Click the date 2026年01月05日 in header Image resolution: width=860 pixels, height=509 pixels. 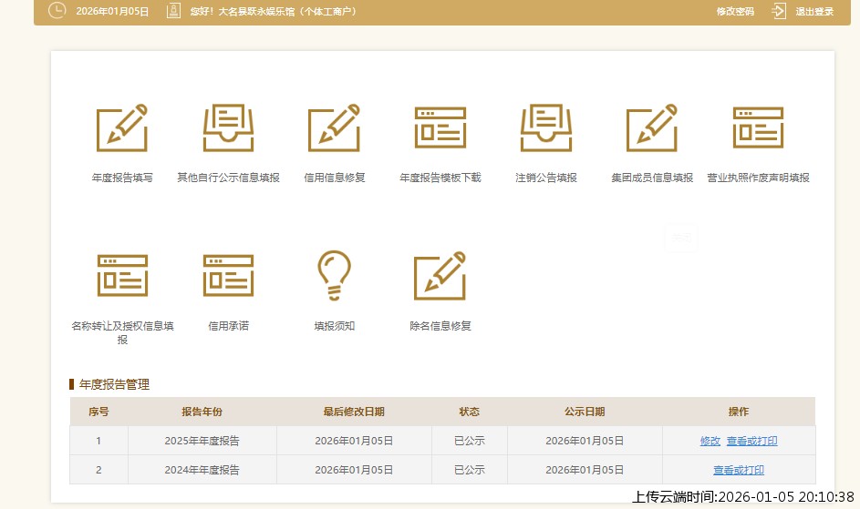click(x=112, y=12)
